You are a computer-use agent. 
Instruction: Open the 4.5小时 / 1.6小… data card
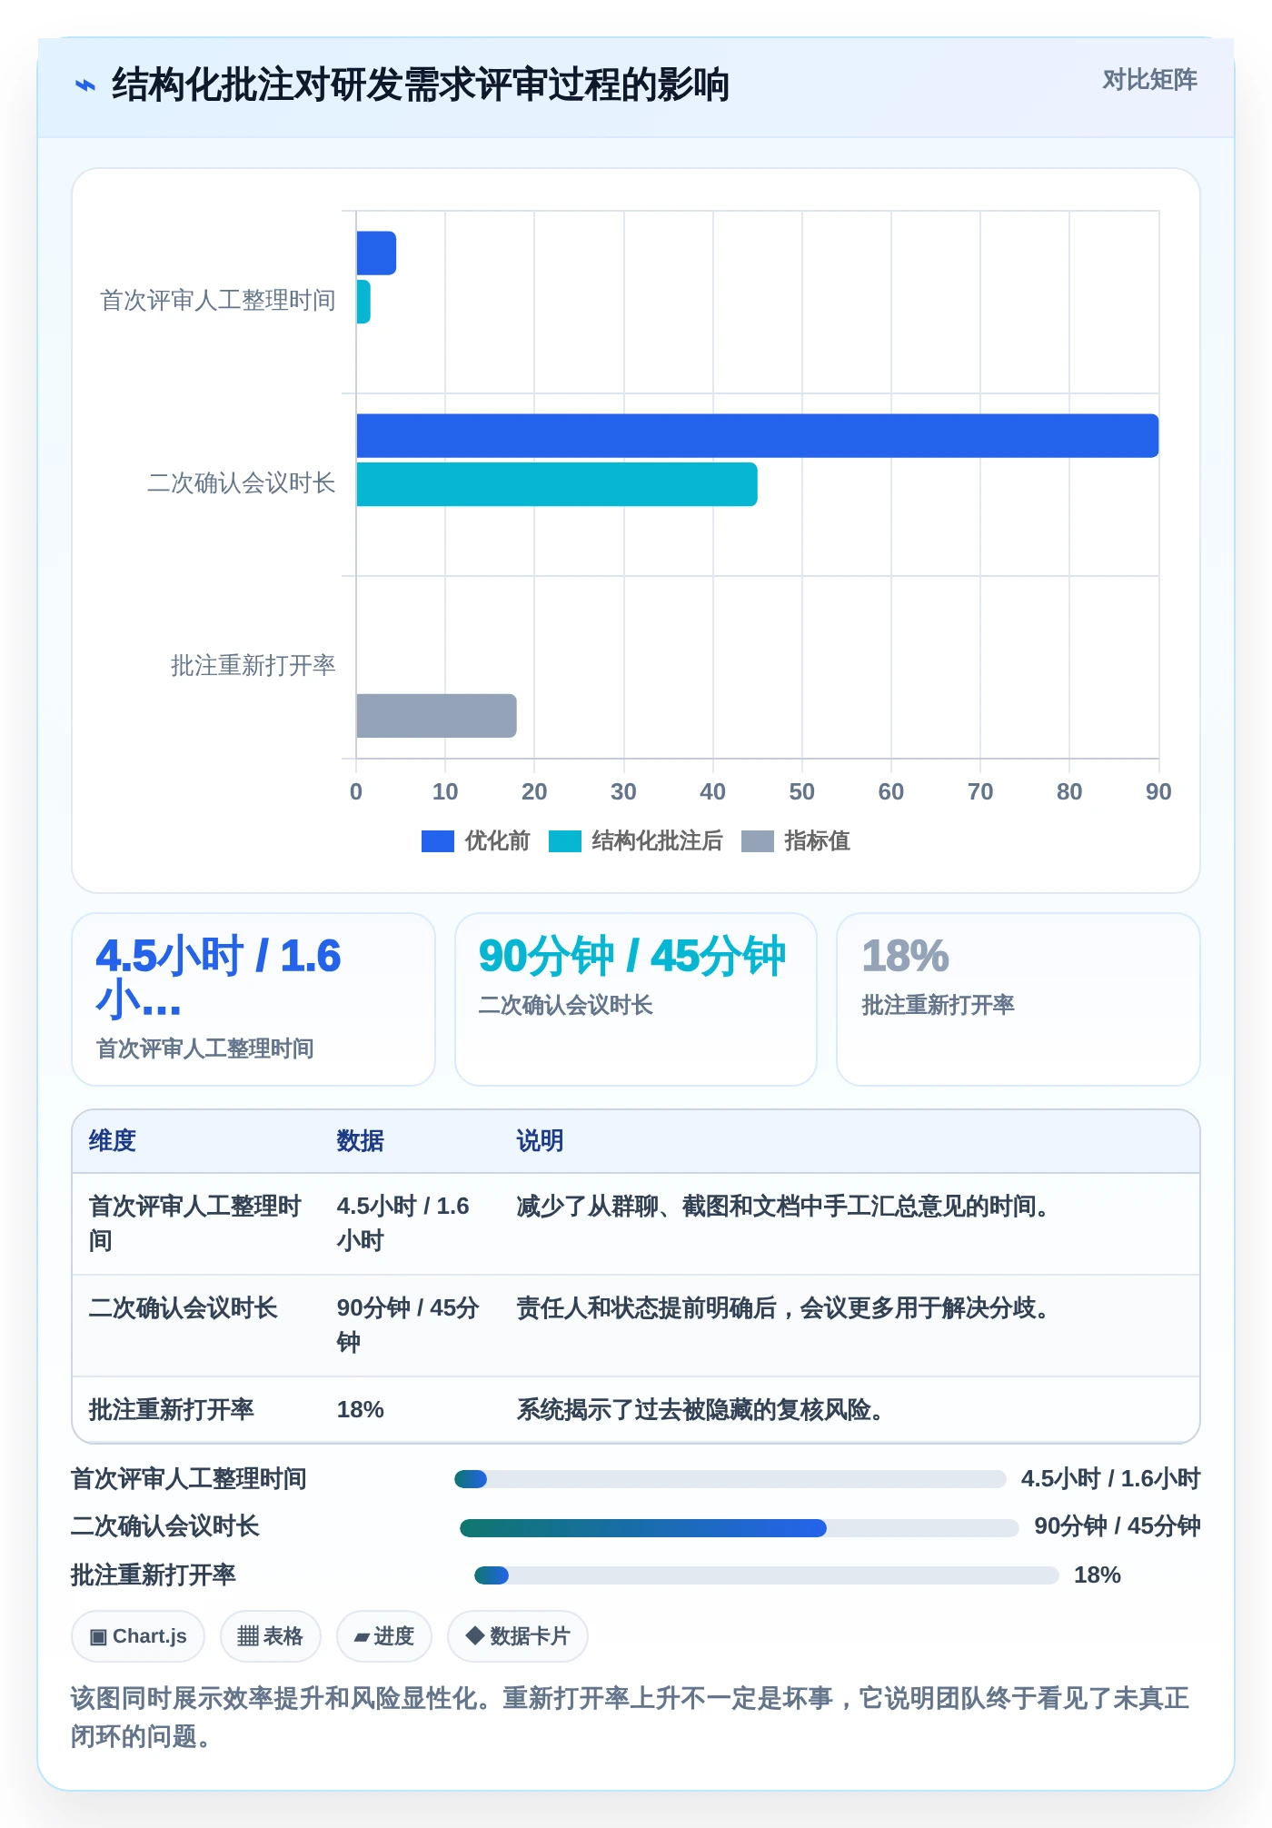click(x=253, y=999)
